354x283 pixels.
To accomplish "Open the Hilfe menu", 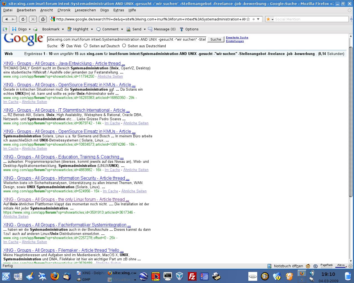I will (x=132, y=10).
